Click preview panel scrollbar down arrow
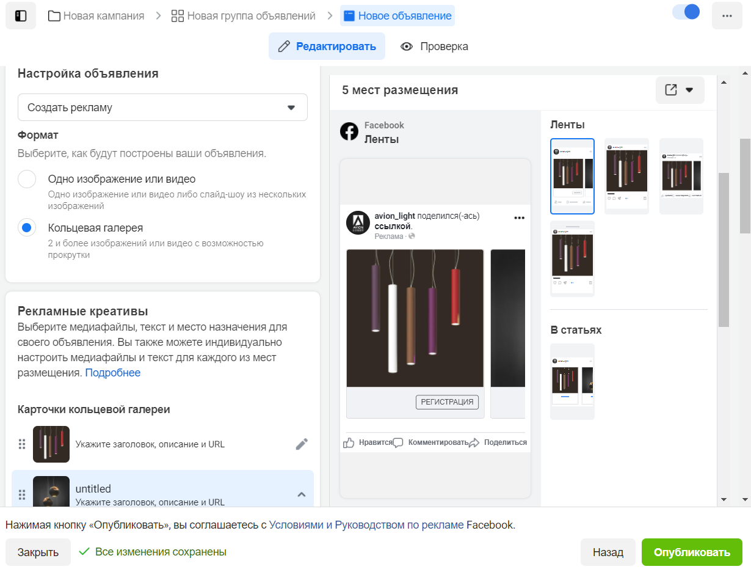751x572 pixels. [724, 499]
